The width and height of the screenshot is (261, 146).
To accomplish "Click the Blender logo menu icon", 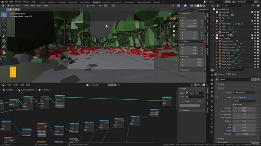I will (x=2, y=2).
